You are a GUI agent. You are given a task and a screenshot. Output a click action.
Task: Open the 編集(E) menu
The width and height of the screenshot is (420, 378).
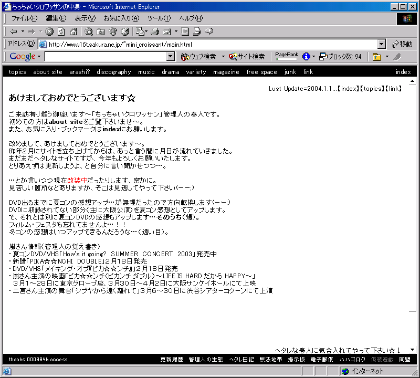tap(56, 18)
